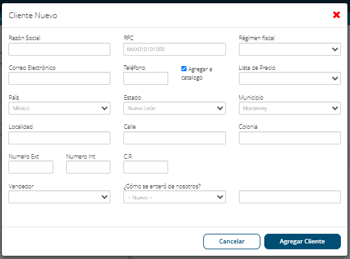350x259 pixels.
Task: Click into the RFC text field
Action: pyautogui.click(x=175, y=49)
